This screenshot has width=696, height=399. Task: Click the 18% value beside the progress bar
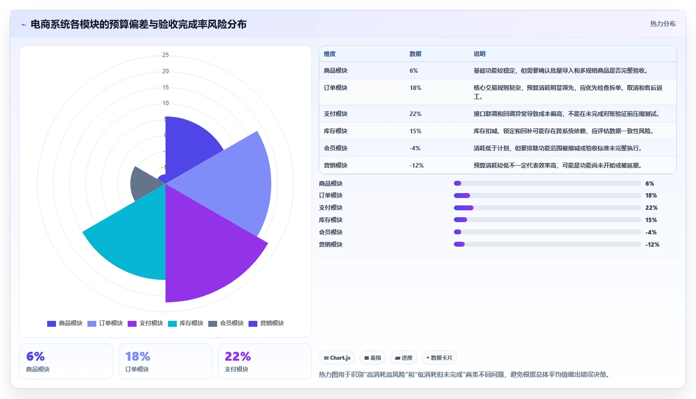(x=651, y=196)
